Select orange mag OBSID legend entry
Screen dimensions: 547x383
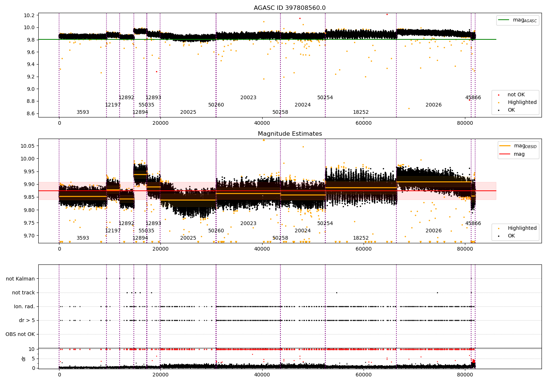[x=518, y=146]
